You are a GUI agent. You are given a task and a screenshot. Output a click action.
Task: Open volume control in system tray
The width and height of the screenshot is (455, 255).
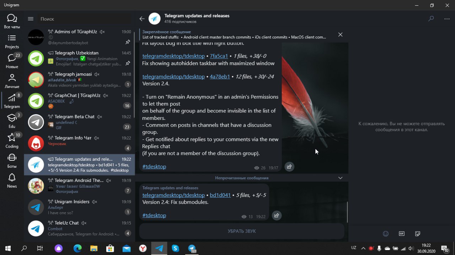(411, 248)
